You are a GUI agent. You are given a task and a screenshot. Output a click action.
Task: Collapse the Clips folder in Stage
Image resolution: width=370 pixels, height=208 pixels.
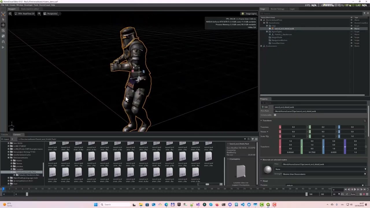[x=267, y=26]
